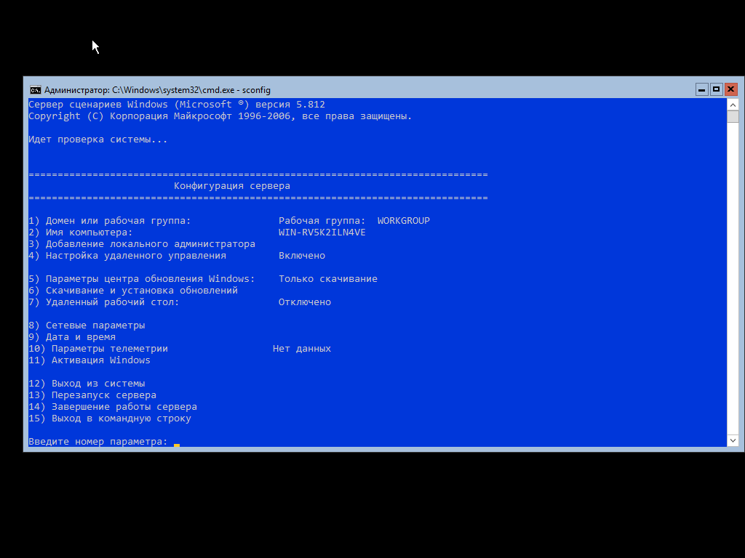Close the Administrator cmd.exe window
Image resolution: width=745 pixels, height=558 pixels.
pyautogui.click(x=731, y=89)
